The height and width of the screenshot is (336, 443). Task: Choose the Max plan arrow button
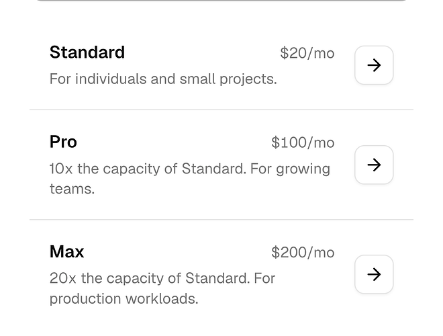click(374, 274)
